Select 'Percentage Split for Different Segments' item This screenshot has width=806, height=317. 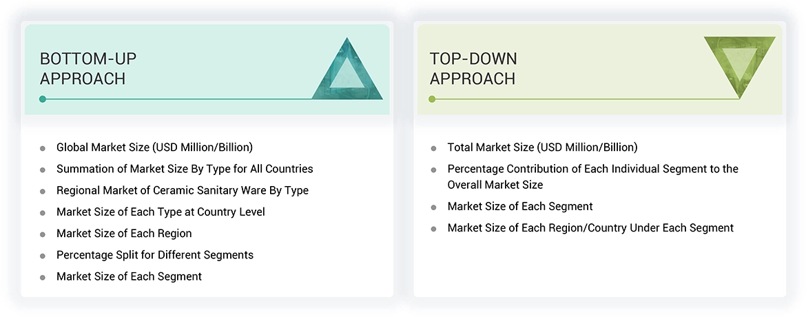155,255
